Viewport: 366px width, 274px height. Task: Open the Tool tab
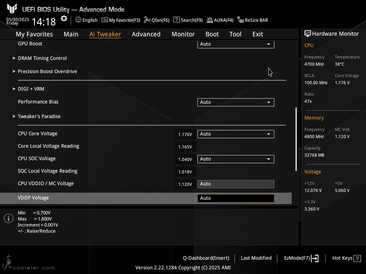point(235,34)
